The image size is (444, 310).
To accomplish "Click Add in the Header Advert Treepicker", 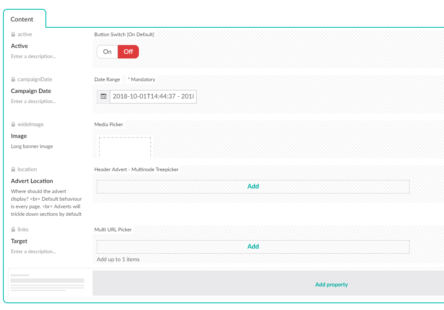I will click(x=253, y=186).
